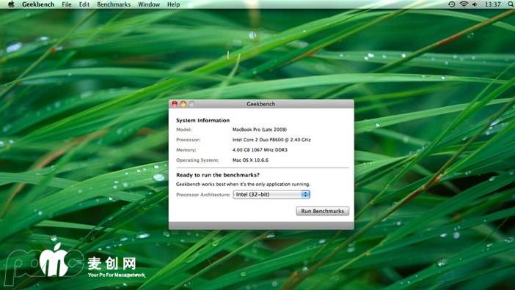Open the Window menu
The image size is (515, 290).
click(x=149, y=4)
